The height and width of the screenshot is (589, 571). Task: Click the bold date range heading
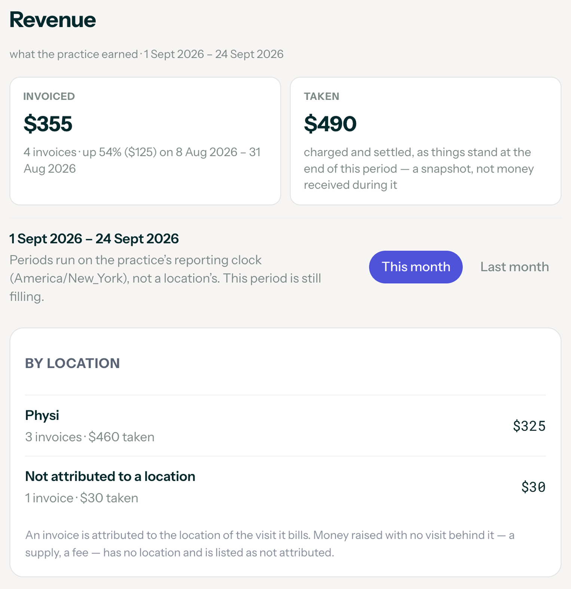point(94,239)
